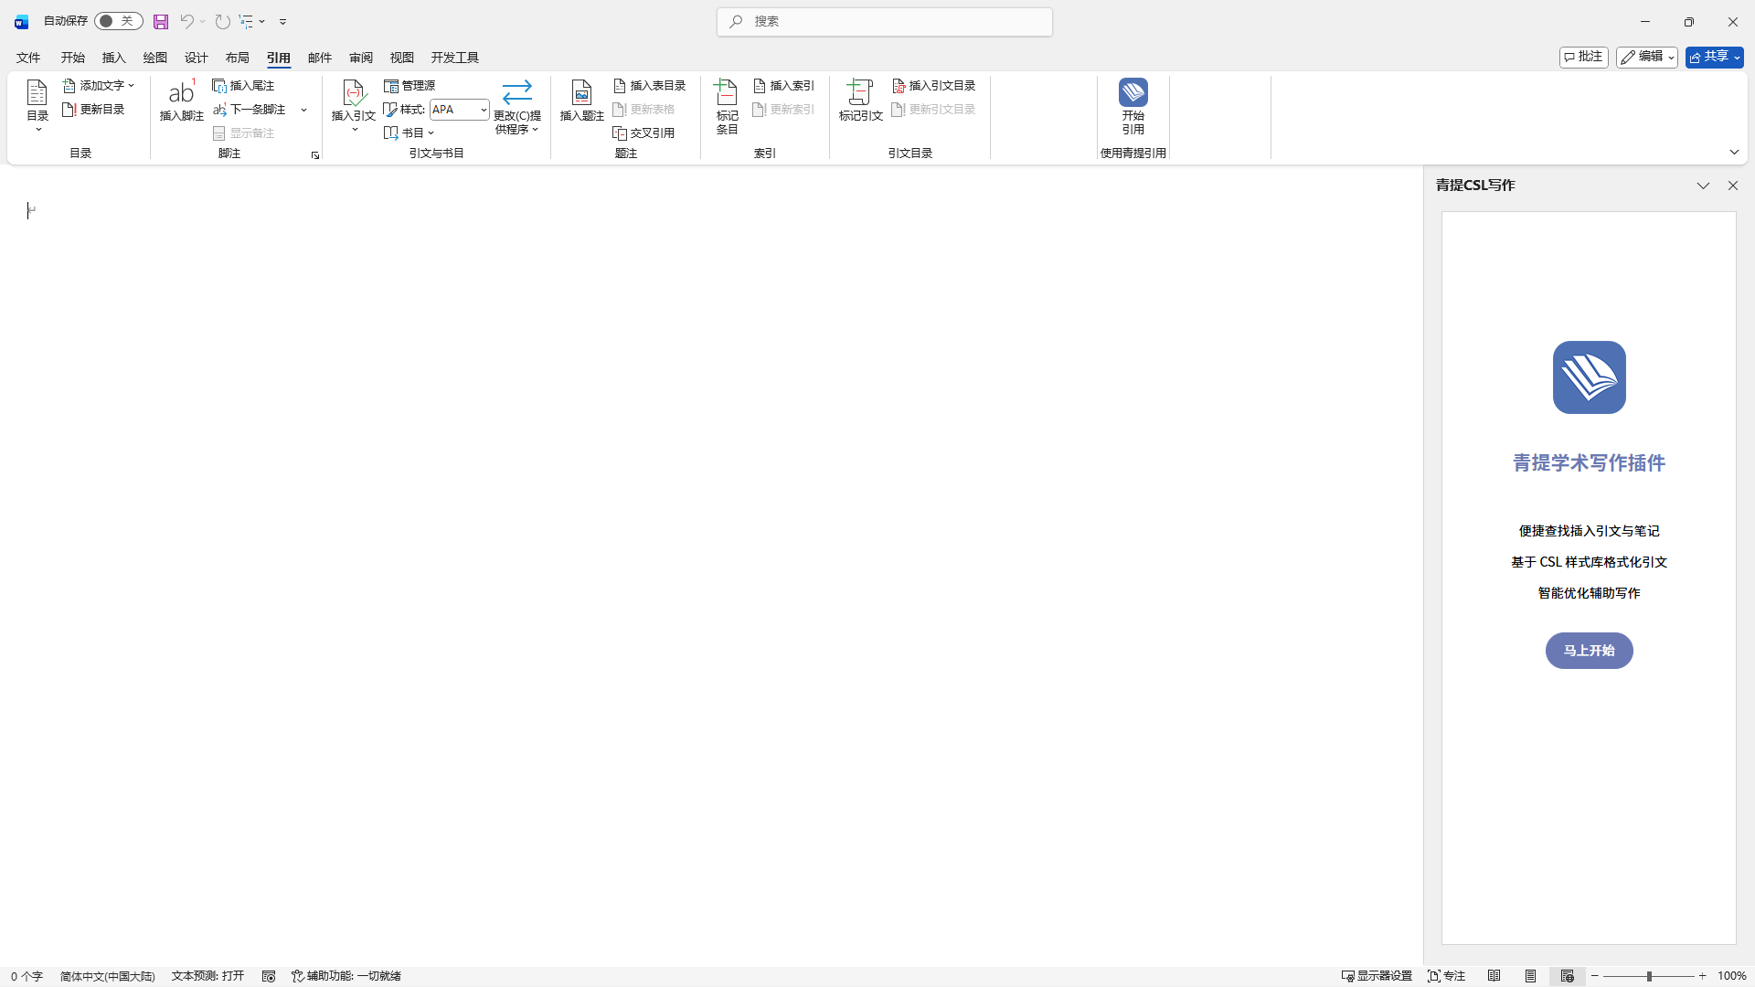This screenshot has width=1755, height=987.
Task: Switch to Read Mode view icon
Action: click(1494, 976)
